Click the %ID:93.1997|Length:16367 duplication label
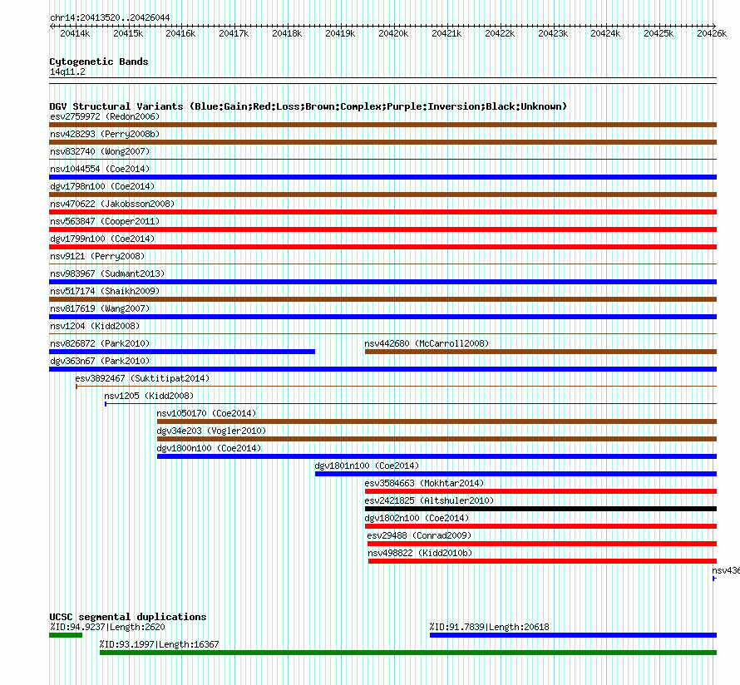 [x=159, y=644]
